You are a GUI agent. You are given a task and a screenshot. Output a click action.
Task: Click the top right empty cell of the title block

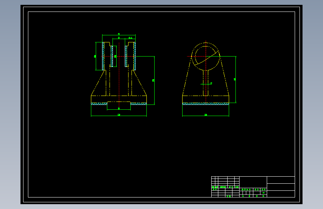click(281, 180)
